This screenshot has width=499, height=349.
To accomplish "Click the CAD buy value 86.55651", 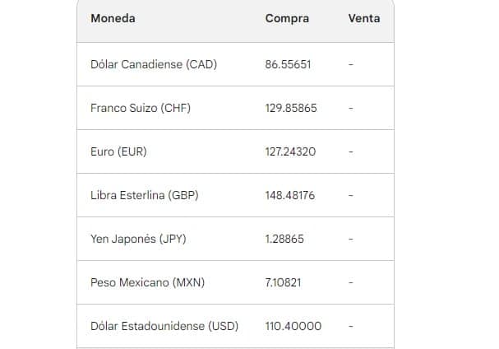I will click(288, 64).
